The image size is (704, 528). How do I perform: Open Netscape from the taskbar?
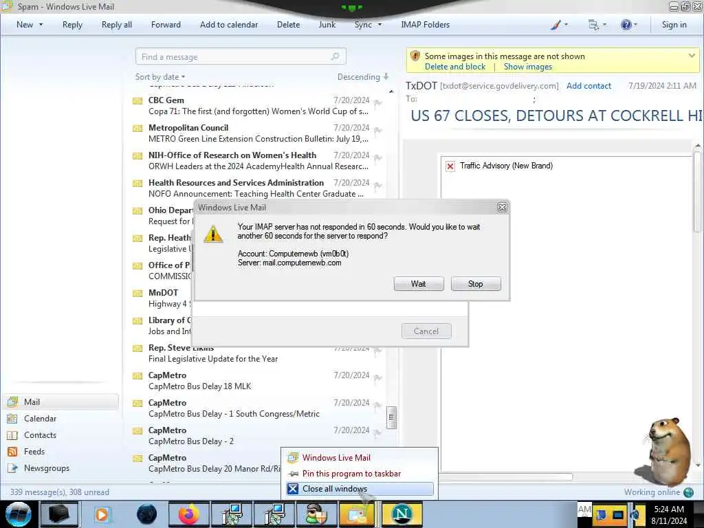tap(401, 514)
